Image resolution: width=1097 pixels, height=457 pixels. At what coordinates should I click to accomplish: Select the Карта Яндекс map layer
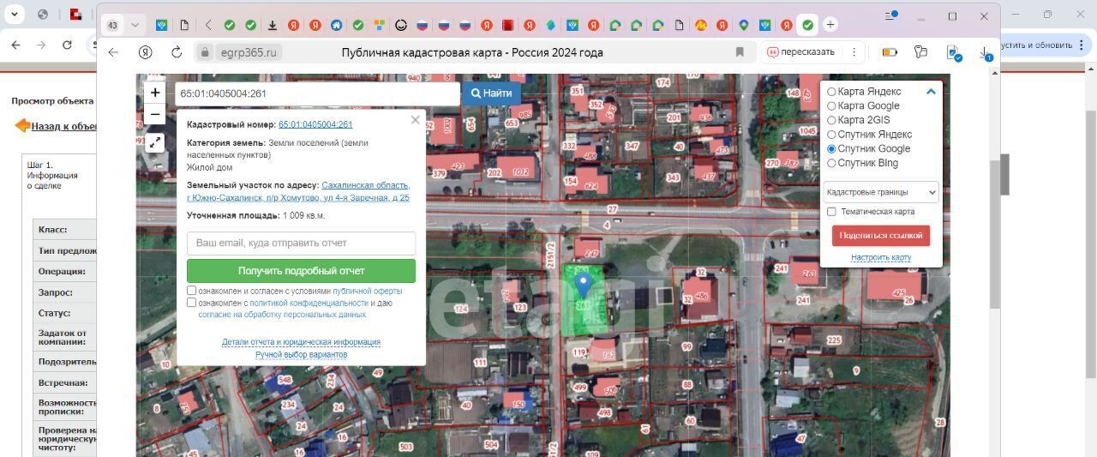[831, 92]
